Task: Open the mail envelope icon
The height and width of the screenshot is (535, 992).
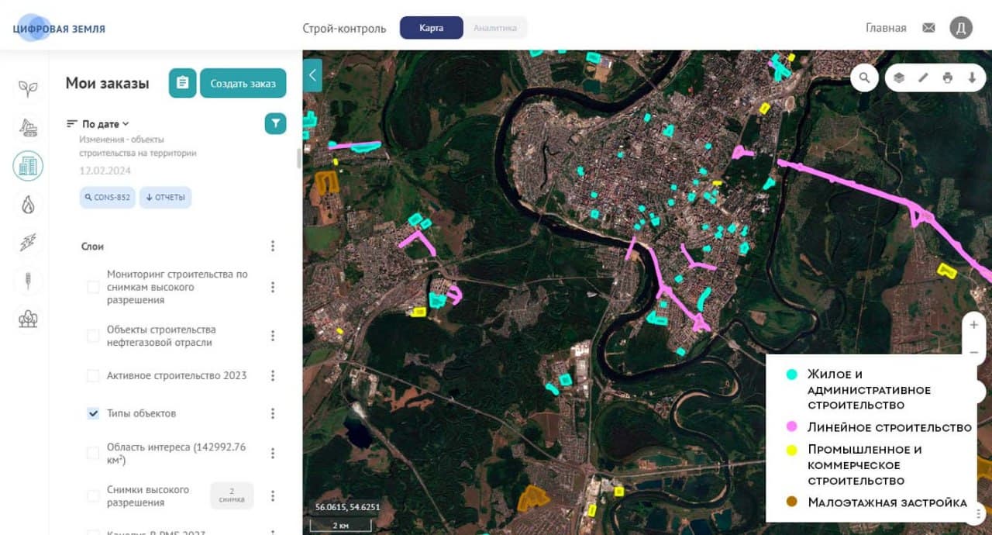Action: coord(928,28)
